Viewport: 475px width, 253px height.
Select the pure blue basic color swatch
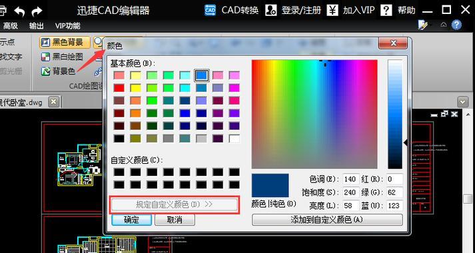click(x=185, y=113)
